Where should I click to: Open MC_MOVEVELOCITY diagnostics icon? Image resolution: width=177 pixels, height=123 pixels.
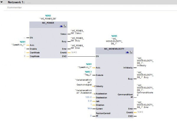(132, 52)
